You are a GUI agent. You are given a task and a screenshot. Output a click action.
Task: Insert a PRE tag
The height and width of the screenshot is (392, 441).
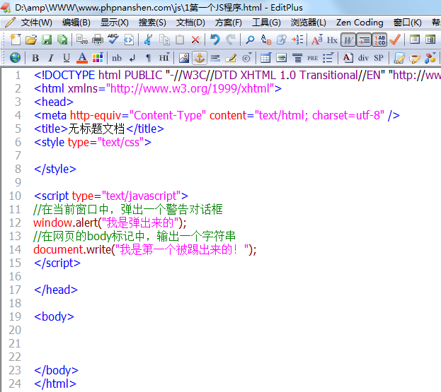[x=312, y=58]
